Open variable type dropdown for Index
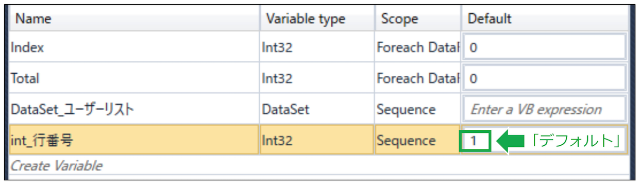This screenshot has height=187, width=641. click(317, 47)
